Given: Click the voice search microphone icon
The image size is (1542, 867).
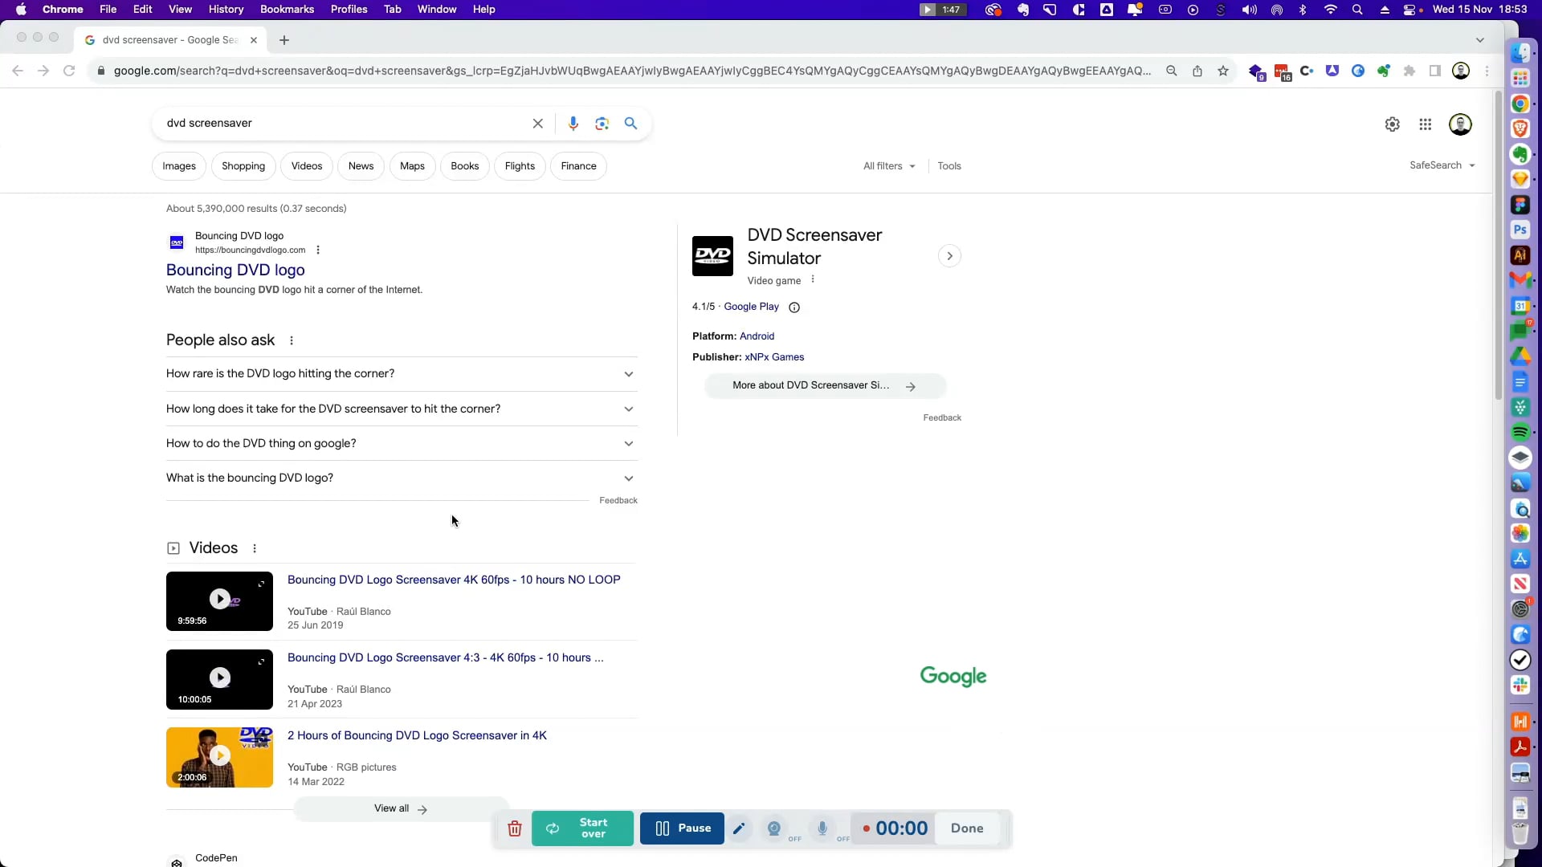Looking at the screenshot, I should (573, 124).
